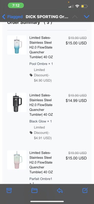The height and width of the screenshot is (204, 94).
Task: Tap the $14.99 USD price
Action: point(76,100)
